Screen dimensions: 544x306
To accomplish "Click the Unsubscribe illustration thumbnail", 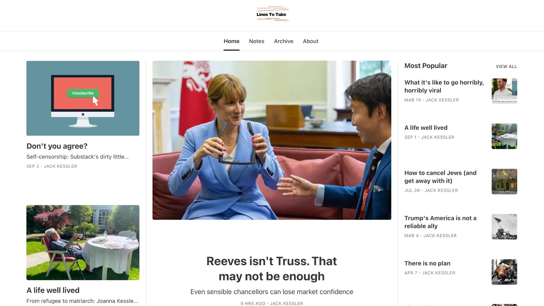I will pyautogui.click(x=83, y=98).
